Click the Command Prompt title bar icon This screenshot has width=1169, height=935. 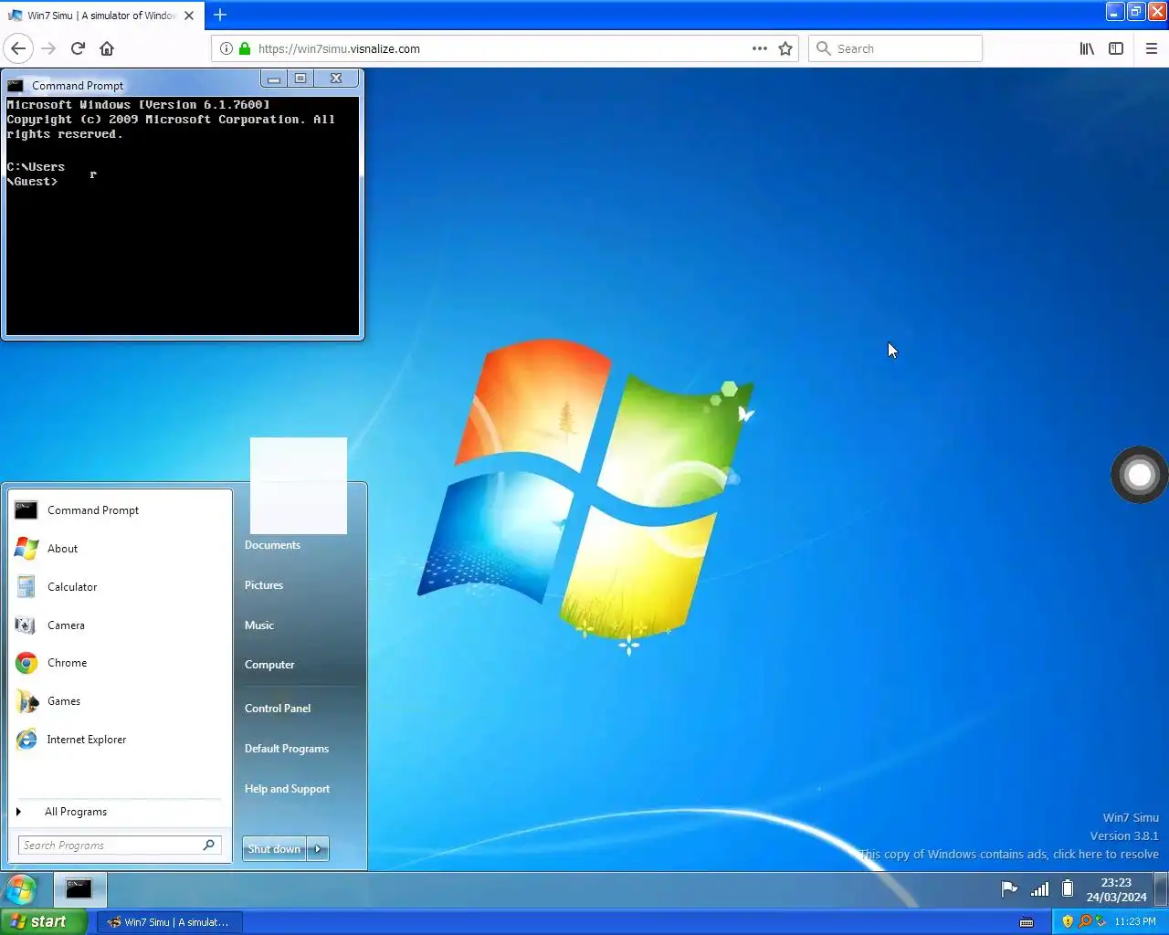pos(15,86)
